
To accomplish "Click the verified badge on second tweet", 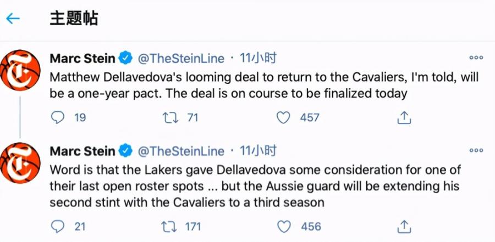I will 125,151.
